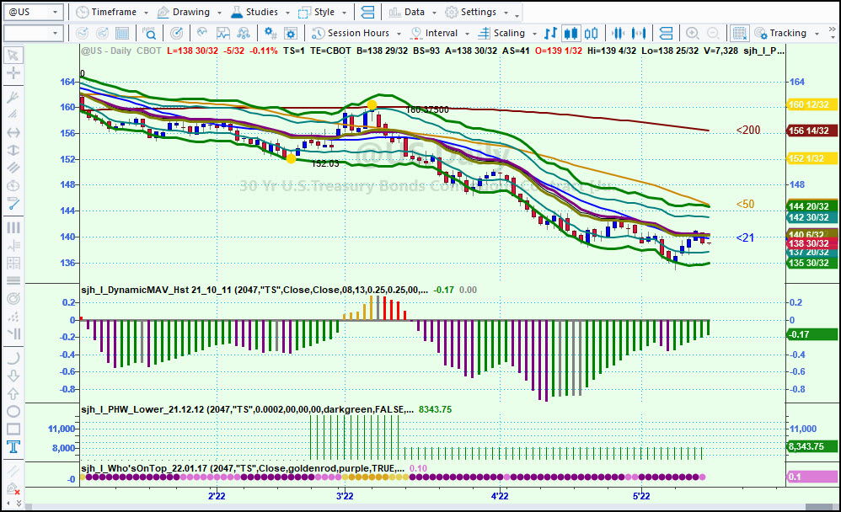Click the zoom in magnifier icon
The image size is (841, 512).
(x=692, y=33)
